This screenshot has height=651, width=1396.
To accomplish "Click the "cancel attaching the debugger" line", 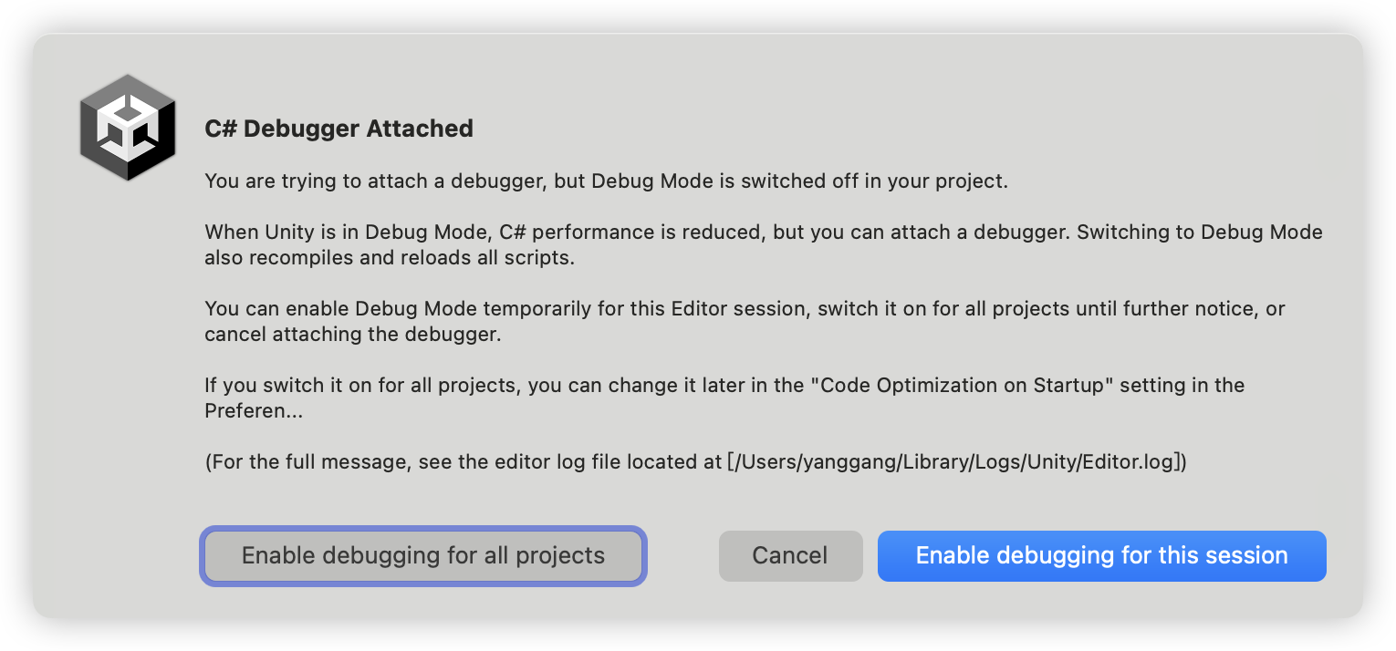I will tap(353, 335).
